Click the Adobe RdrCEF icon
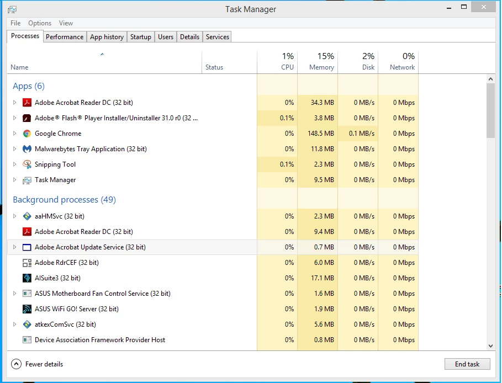Viewport: 502px width, 383px height. (x=27, y=263)
